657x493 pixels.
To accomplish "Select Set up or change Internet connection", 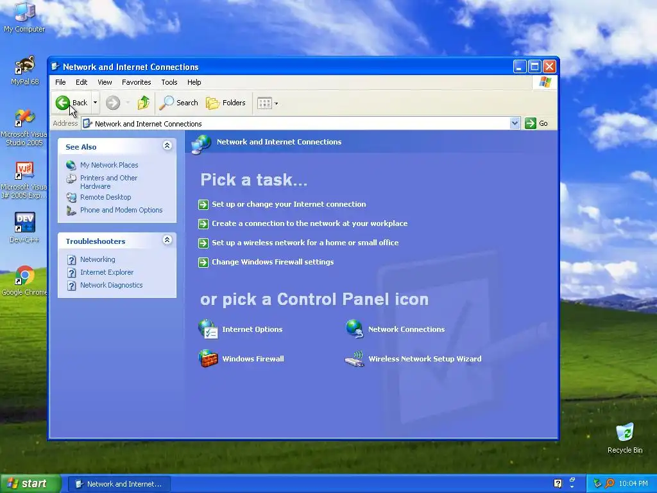I will (x=289, y=204).
